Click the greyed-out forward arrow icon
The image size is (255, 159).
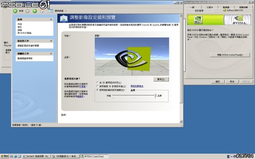27,11
